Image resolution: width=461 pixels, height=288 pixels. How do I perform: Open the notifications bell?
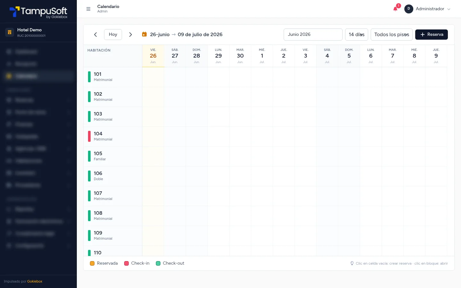click(395, 9)
